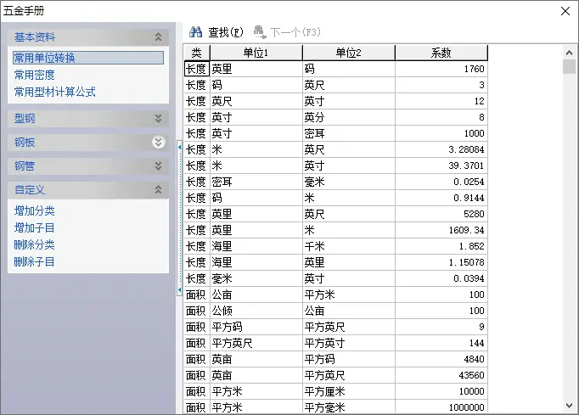
Task: Open 常用型材计算公式 link
Action: coord(54,92)
